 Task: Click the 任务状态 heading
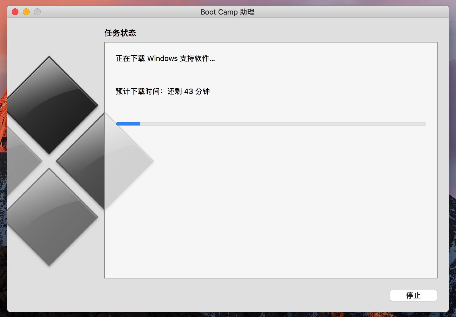120,33
